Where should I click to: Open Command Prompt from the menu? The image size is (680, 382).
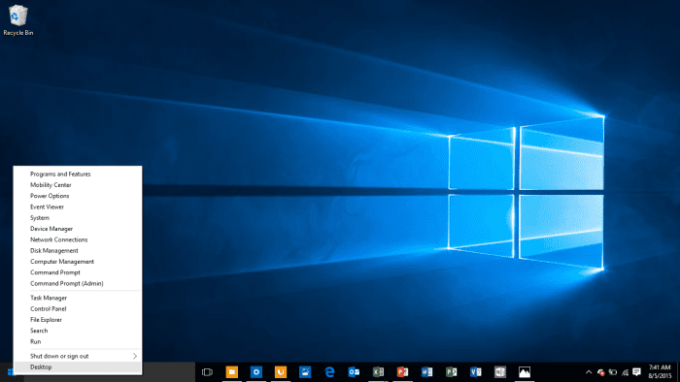(78, 272)
